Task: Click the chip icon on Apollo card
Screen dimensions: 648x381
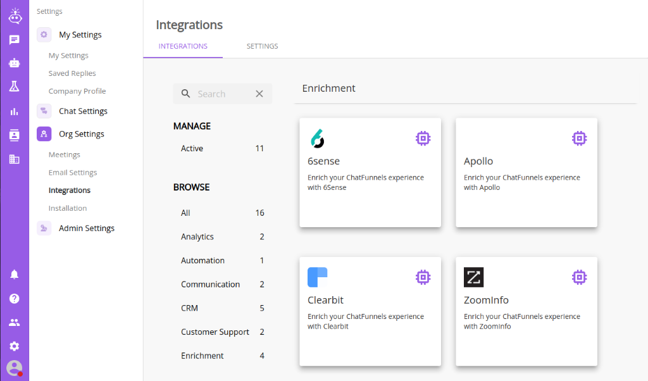Action: coord(580,139)
